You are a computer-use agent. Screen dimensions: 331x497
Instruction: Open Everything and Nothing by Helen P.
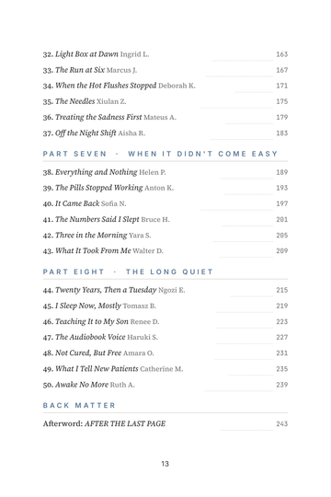tap(165, 172)
